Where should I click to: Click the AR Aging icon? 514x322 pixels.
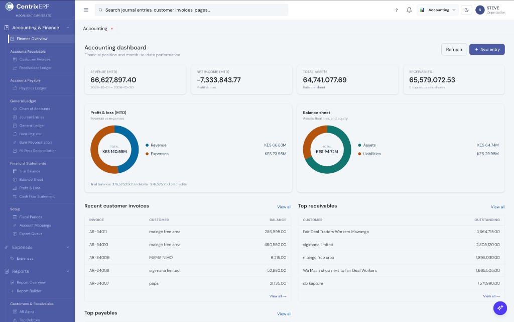[15, 312]
